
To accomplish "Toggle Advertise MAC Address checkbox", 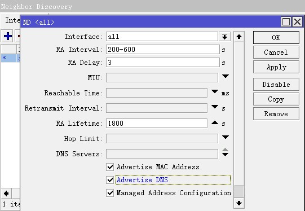I will pos(110,167).
